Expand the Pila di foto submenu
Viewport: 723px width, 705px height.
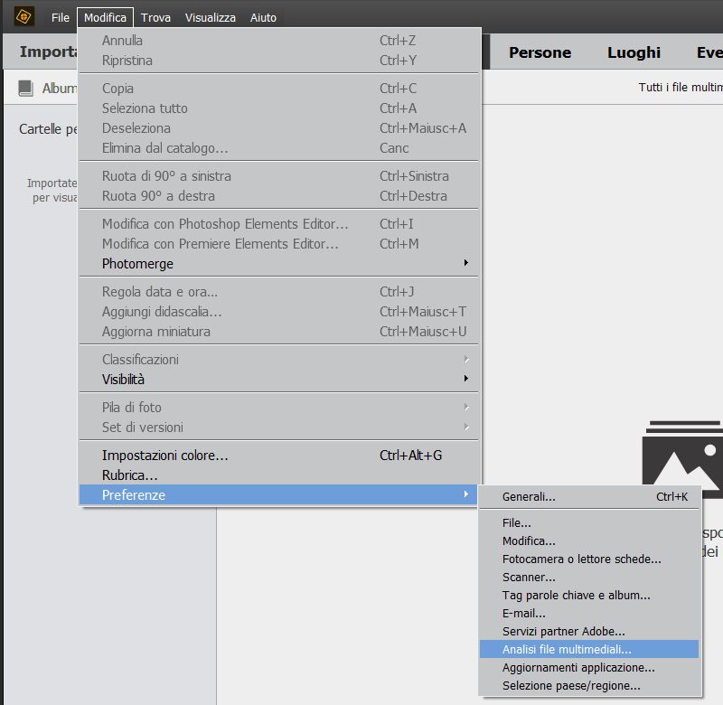point(279,408)
